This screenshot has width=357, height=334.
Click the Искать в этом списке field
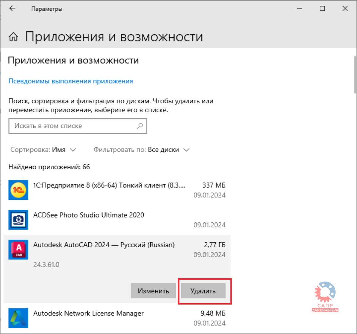(x=78, y=126)
